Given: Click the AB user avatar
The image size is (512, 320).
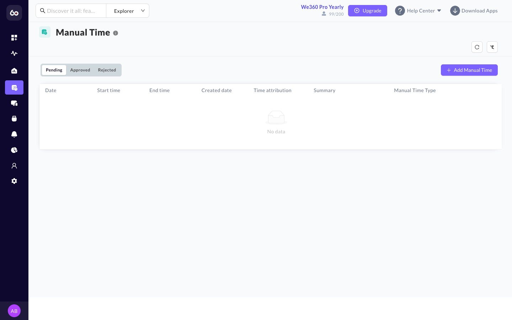Looking at the screenshot, I should pos(14,311).
